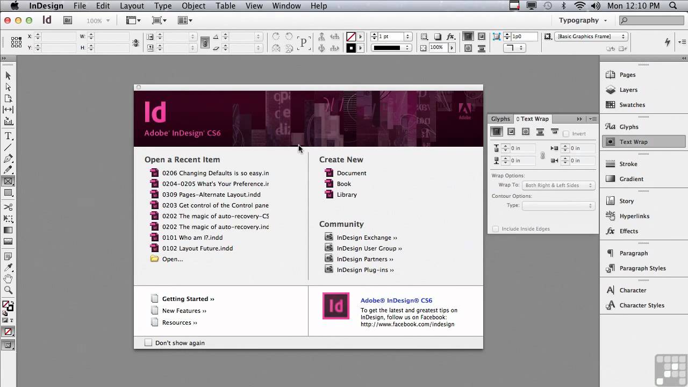Click the rotate 90 degrees clockwise icon

[276, 37]
